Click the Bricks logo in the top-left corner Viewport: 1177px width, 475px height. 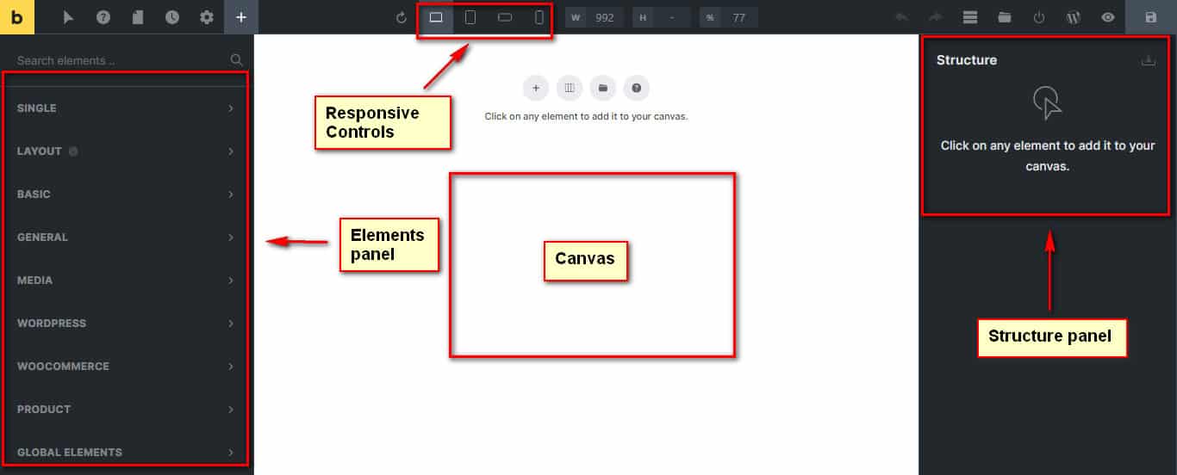coord(17,17)
